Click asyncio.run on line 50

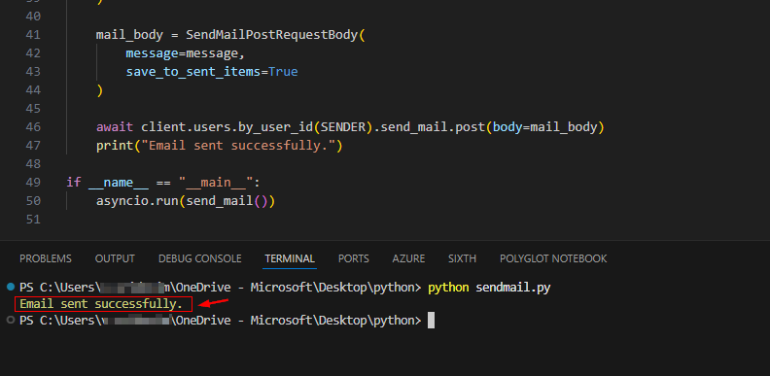pos(137,201)
